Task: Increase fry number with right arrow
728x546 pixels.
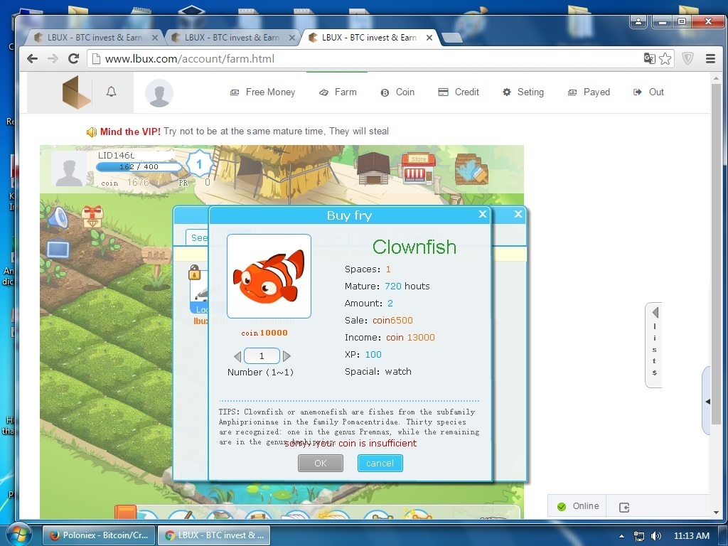Action: [x=287, y=356]
